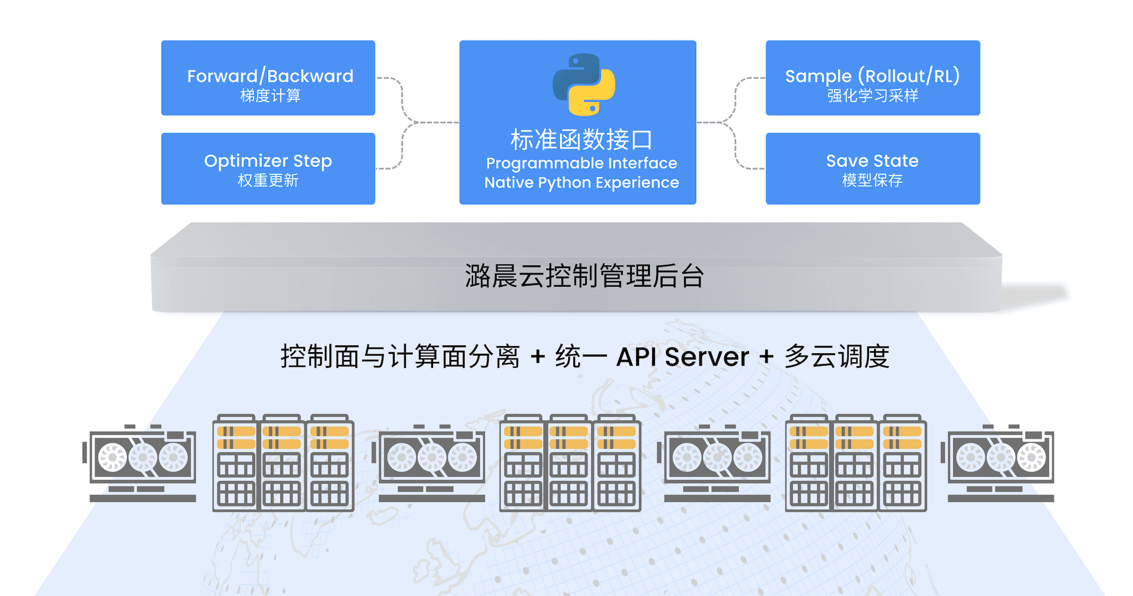Select the leftmost GPU card icon
Image resolution: width=1133 pixels, height=596 pixels.
coord(142,462)
